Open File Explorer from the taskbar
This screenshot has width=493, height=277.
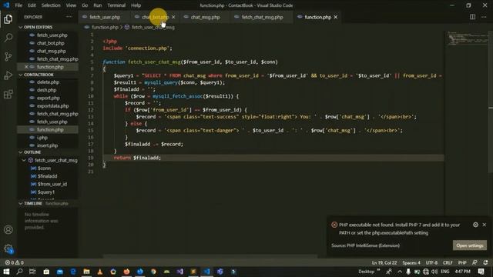point(86,272)
